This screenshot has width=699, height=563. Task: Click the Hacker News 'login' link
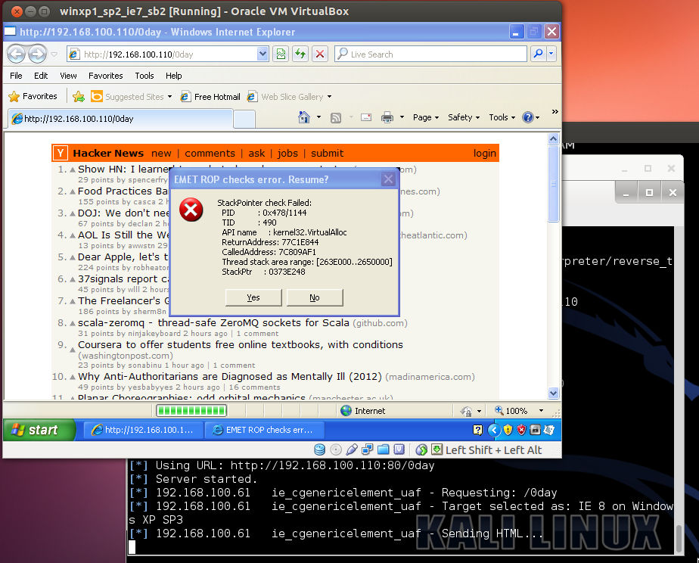point(485,154)
